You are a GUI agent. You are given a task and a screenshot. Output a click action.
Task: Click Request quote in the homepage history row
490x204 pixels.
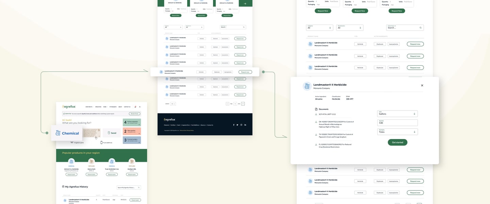135,200
